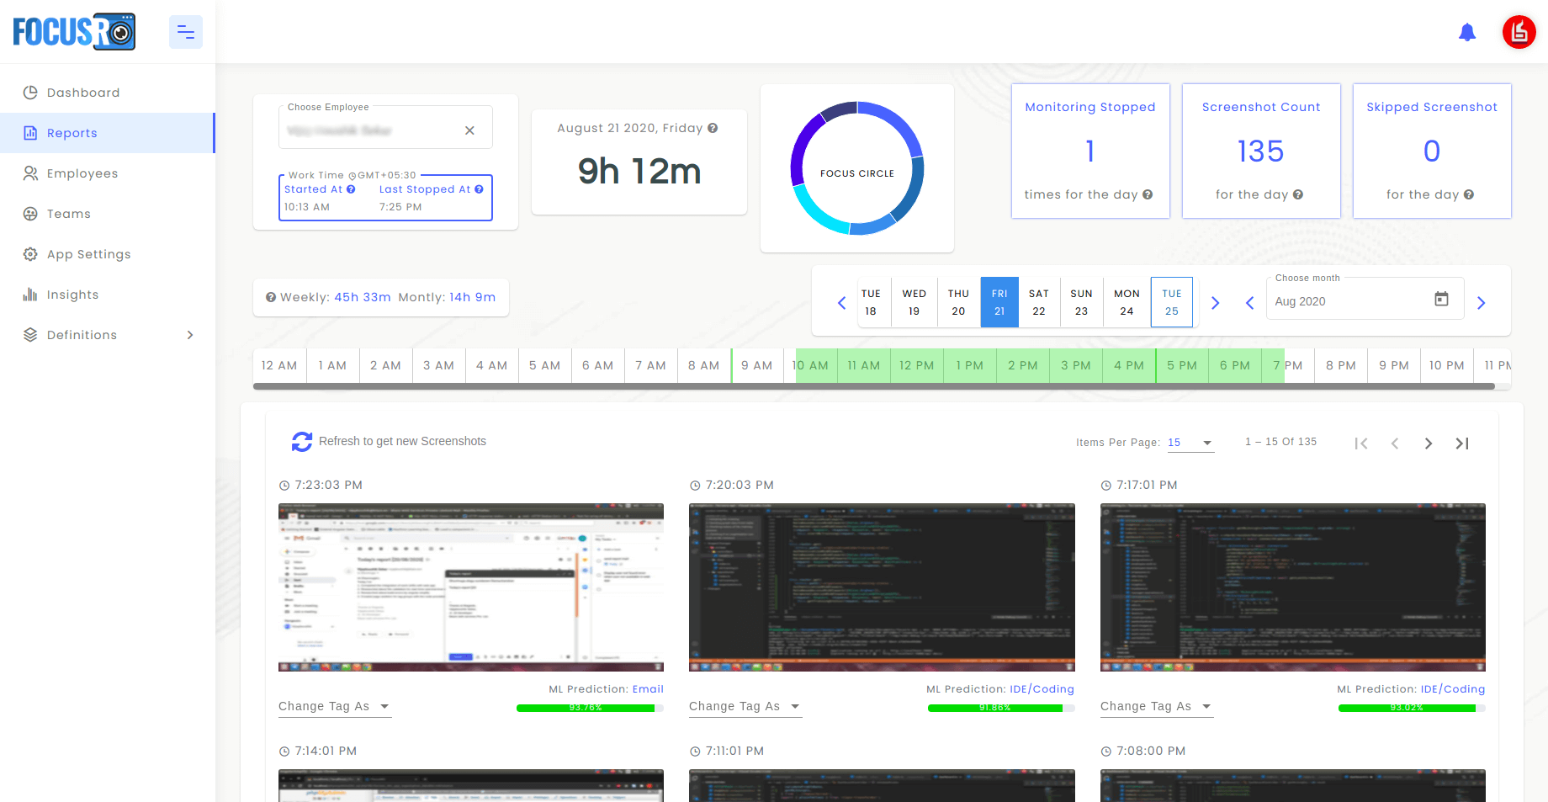The width and height of the screenshot is (1548, 802).
Task: Collapse sidebar with the hamburger menu icon
Action: [185, 33]
